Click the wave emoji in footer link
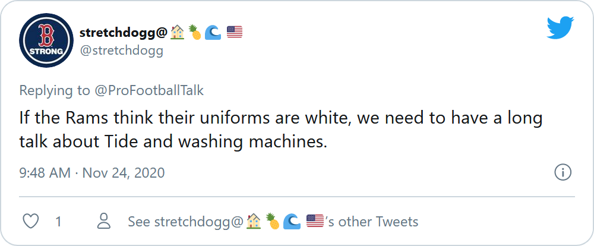This screenshot has height=246, width=594. (x=292, y=222)
